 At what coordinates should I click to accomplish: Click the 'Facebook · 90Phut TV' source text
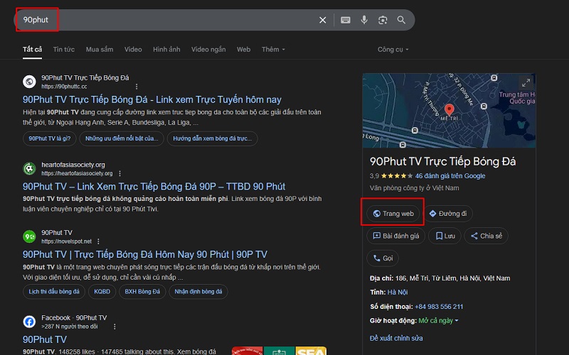tap(74, 317)
